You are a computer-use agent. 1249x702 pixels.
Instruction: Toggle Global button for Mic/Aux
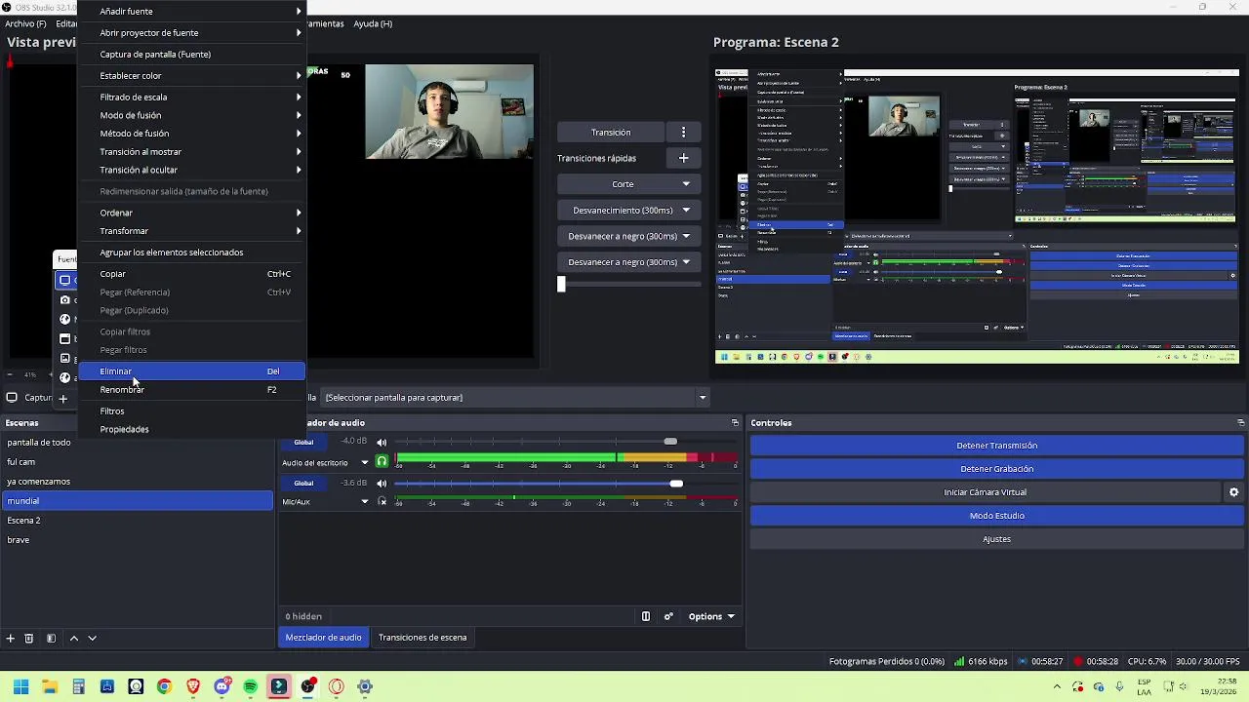click(x=303, y=483)
